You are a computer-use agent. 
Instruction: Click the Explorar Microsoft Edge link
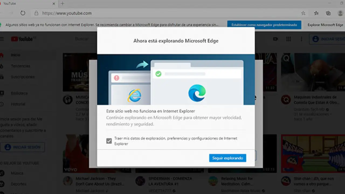click(325, 25)
